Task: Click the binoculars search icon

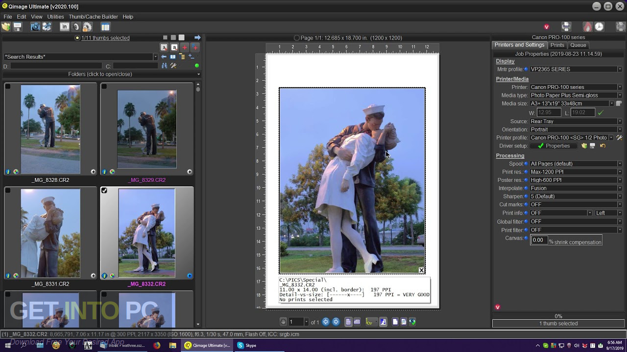Action: (x=164, y=66)
